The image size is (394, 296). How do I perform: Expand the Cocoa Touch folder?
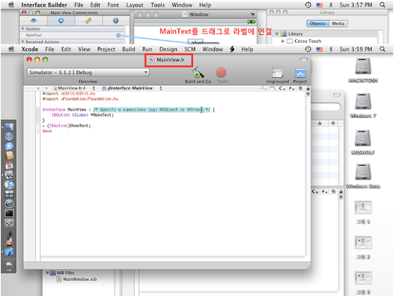[x=283, y=41]
